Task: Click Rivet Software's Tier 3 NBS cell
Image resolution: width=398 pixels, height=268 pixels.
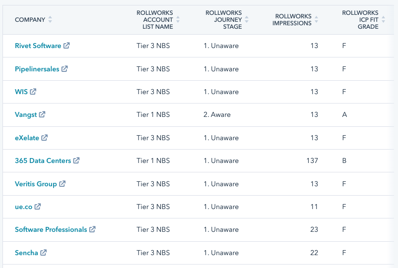Action: 153,46
